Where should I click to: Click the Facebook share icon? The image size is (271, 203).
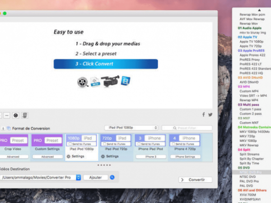click(204, 115)
